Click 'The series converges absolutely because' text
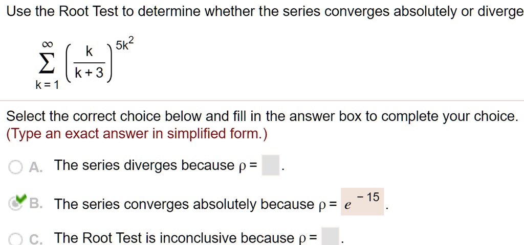The height and width of the screenshot is (245, 524). pos(184,204)
